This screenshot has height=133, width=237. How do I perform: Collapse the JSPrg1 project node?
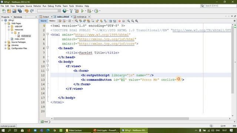click(2, 20)
